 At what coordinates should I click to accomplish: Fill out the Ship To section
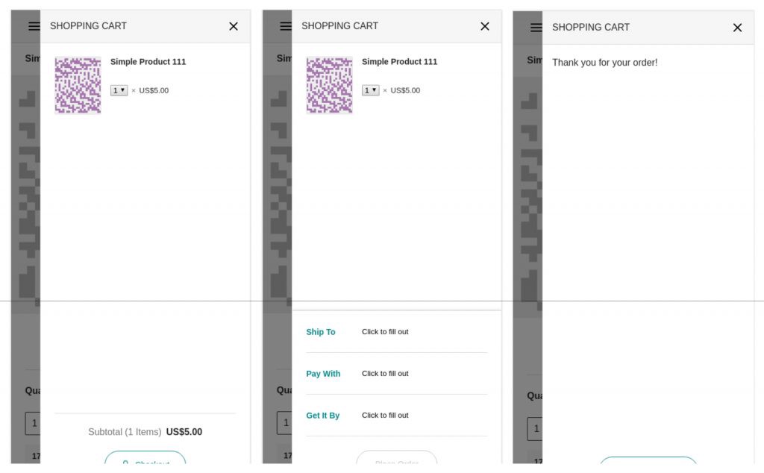tap(385, 332)
